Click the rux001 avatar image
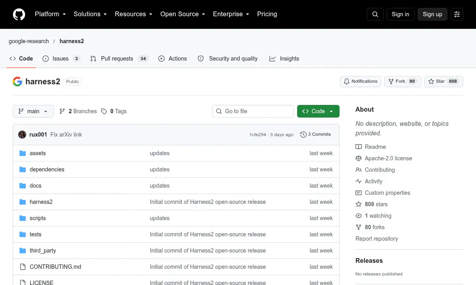476x285 pixels. pos(22,135)
